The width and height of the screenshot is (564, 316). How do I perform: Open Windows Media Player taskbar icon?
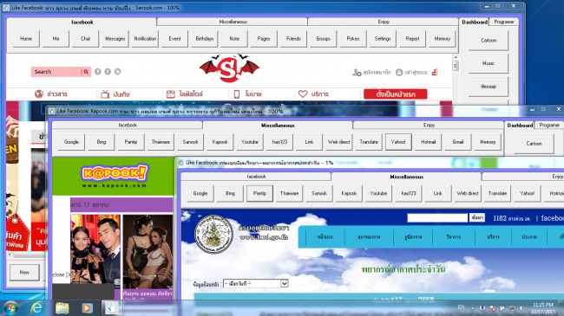point(87,308)
